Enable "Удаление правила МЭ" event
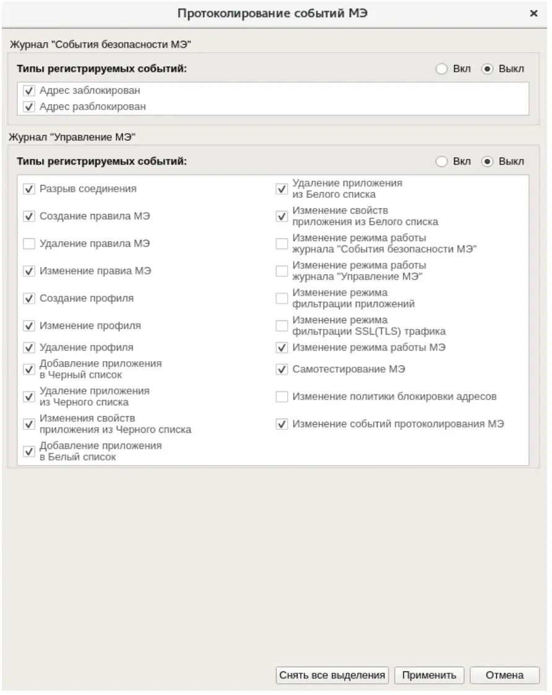This screenshot has width=552, height=695. tap(28, 244)
